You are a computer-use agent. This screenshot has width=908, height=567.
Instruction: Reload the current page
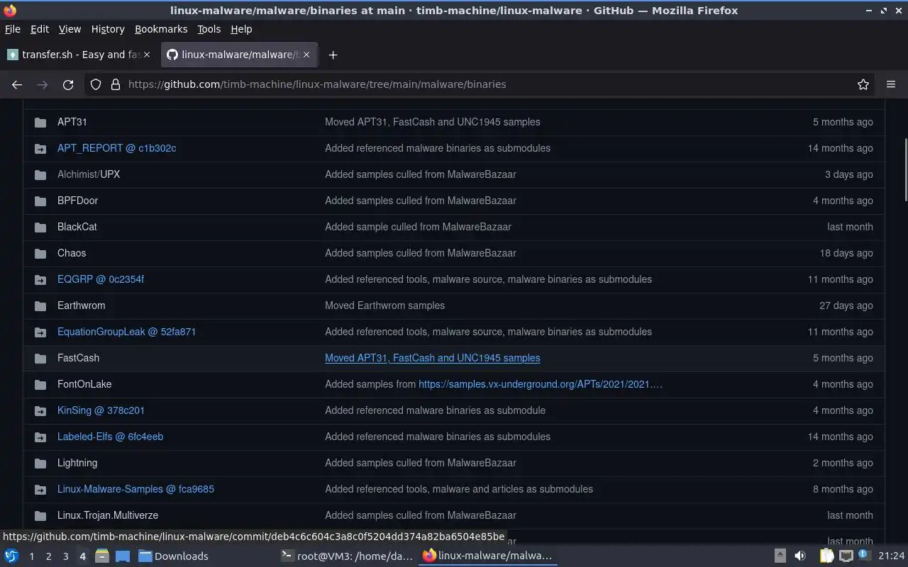pyautogui.click(x=68, y=84)
